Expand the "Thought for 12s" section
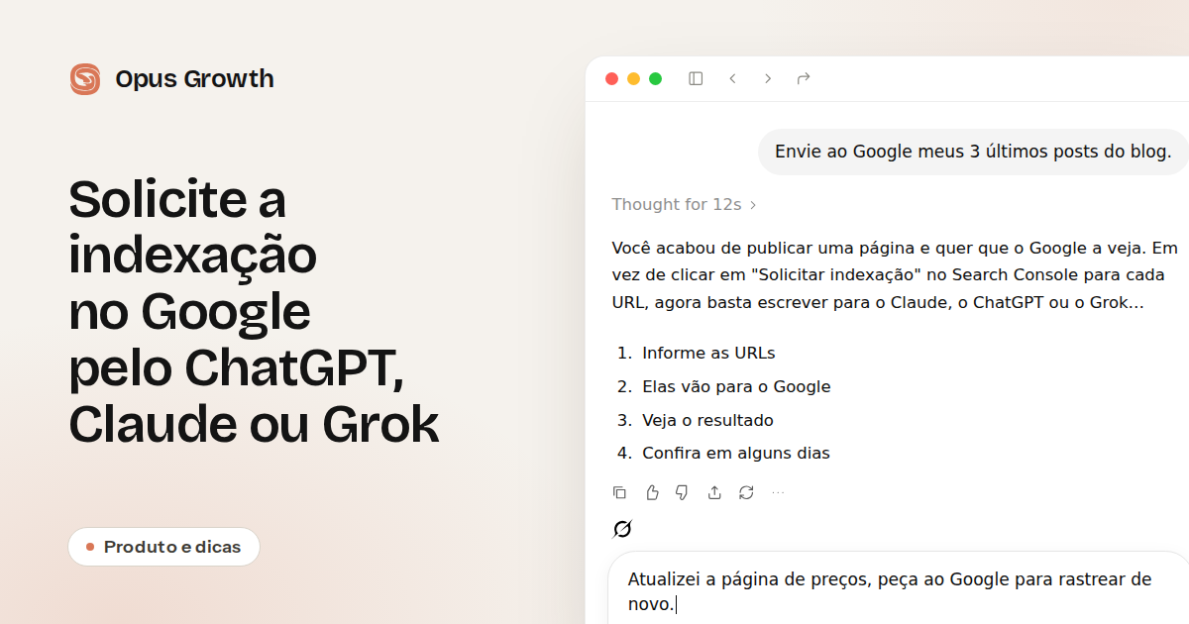1189x624 pixels. 684,204
